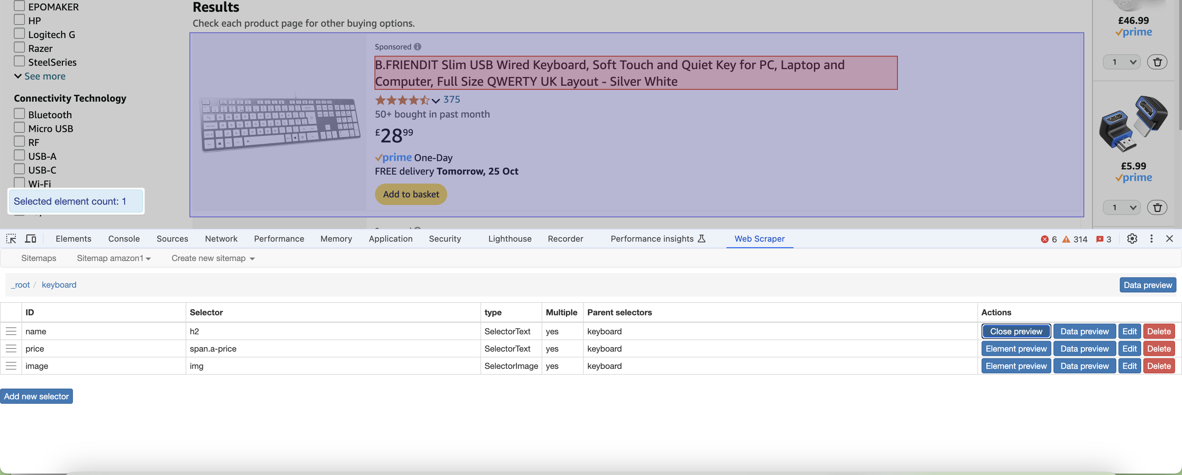Click the trash icon under £46.99 item
Viewport: 1182px width, 475px height.
[1157, 62]
